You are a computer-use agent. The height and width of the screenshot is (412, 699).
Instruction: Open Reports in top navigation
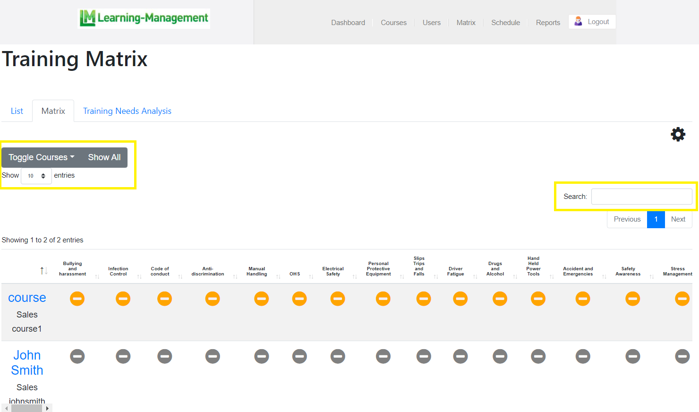[548, 23]
